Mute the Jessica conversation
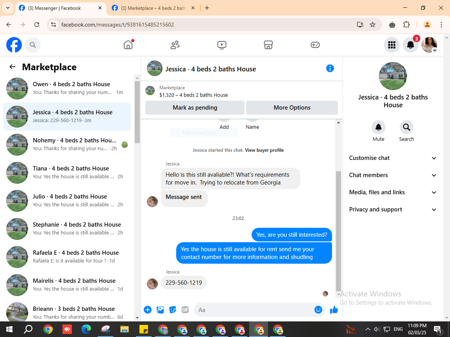Viewport: 450px width, 337px height. coord(378,128)
